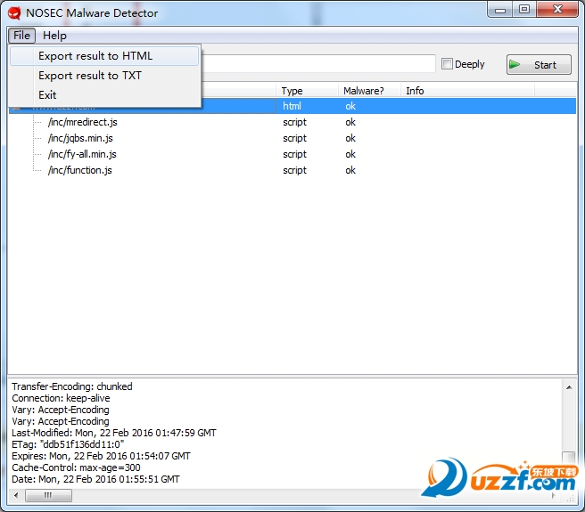585x512 pixels.
Task: Select Exit from File menu
Action: point(104,95)
